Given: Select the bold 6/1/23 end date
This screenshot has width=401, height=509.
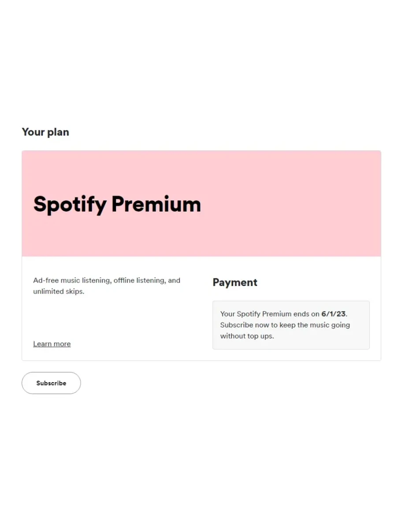Looking at the screenshot, I should (334, 314).
